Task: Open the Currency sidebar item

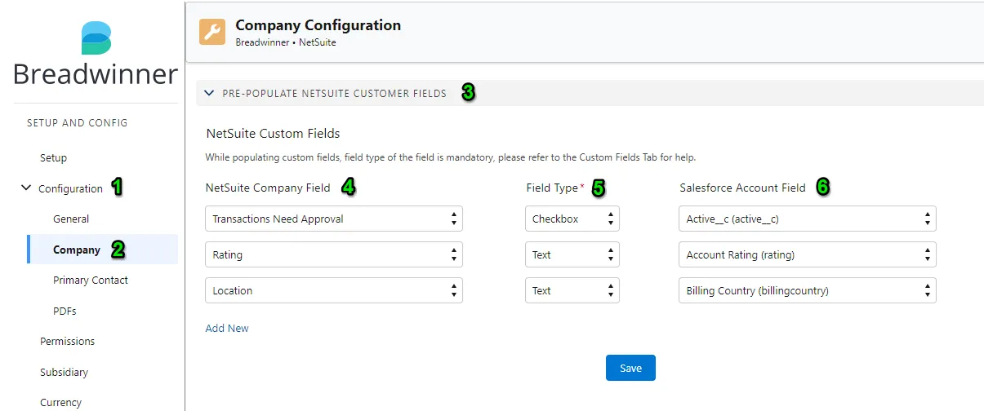Action: click(61, 402)
